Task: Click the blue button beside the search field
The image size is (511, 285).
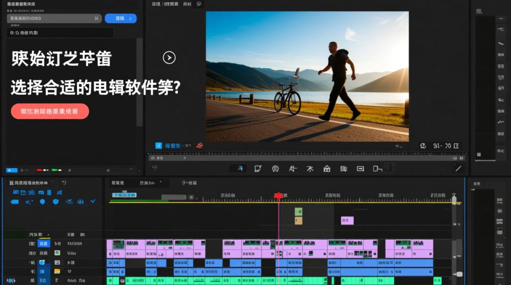Action: (121, 18)
